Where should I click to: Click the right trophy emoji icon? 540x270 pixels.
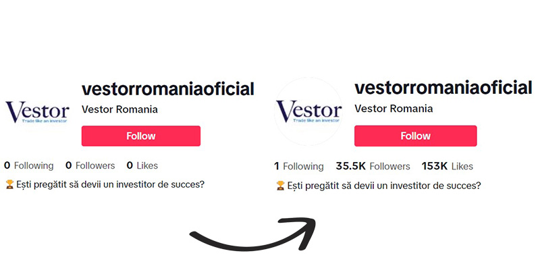(x=280, y=186)
